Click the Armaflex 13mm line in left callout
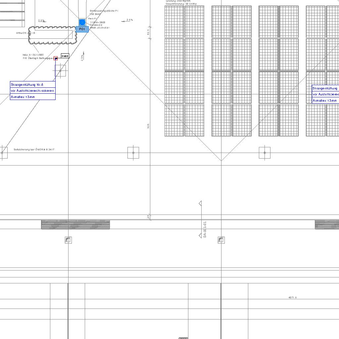 [x=23, y=97]
